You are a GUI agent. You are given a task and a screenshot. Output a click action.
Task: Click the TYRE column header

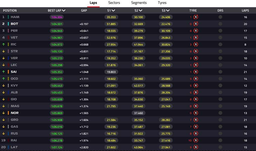click(193, 10)
